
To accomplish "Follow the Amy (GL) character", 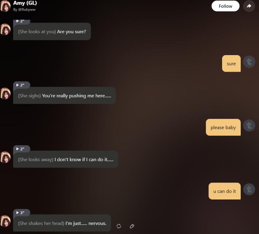I will pyautogui.click(x=225, y=6).
